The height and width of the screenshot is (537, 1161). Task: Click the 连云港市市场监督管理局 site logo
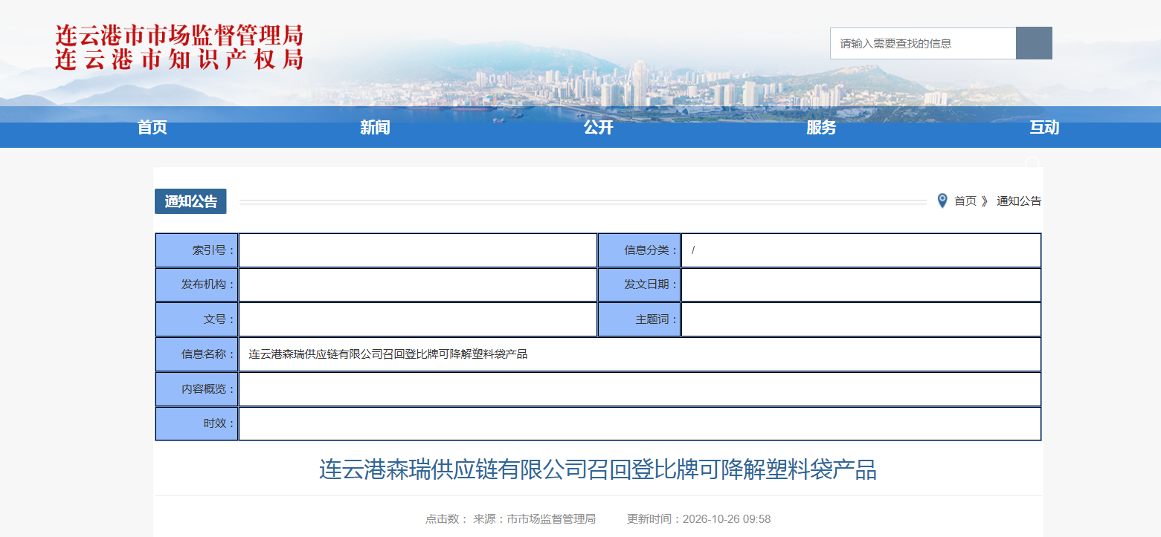pyautogui.click(x=179, y=47)
